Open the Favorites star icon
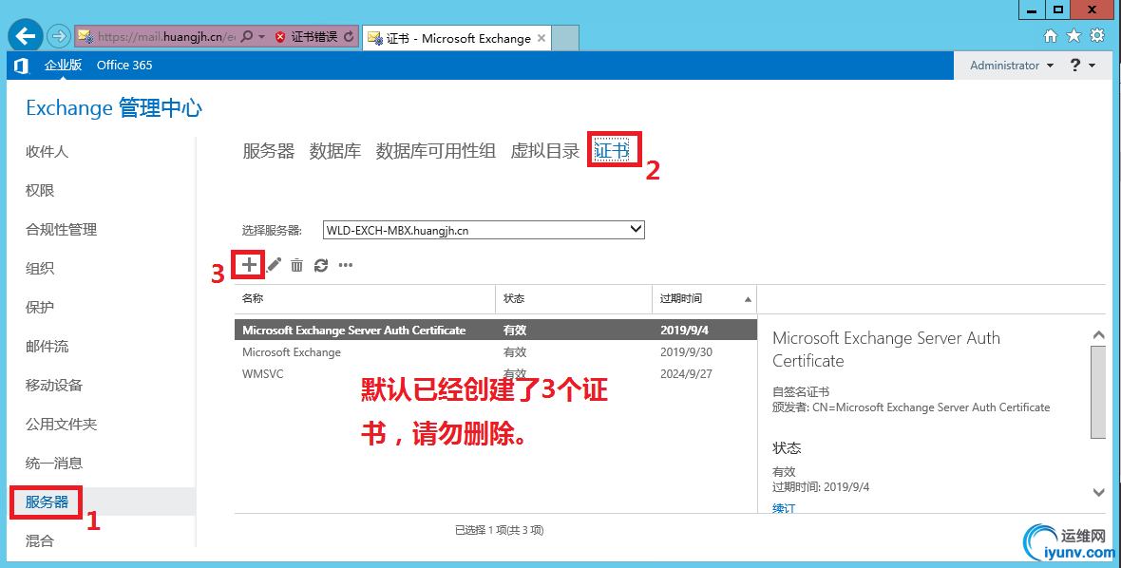Screen dimensions: 1121x568 [1073, 36]
